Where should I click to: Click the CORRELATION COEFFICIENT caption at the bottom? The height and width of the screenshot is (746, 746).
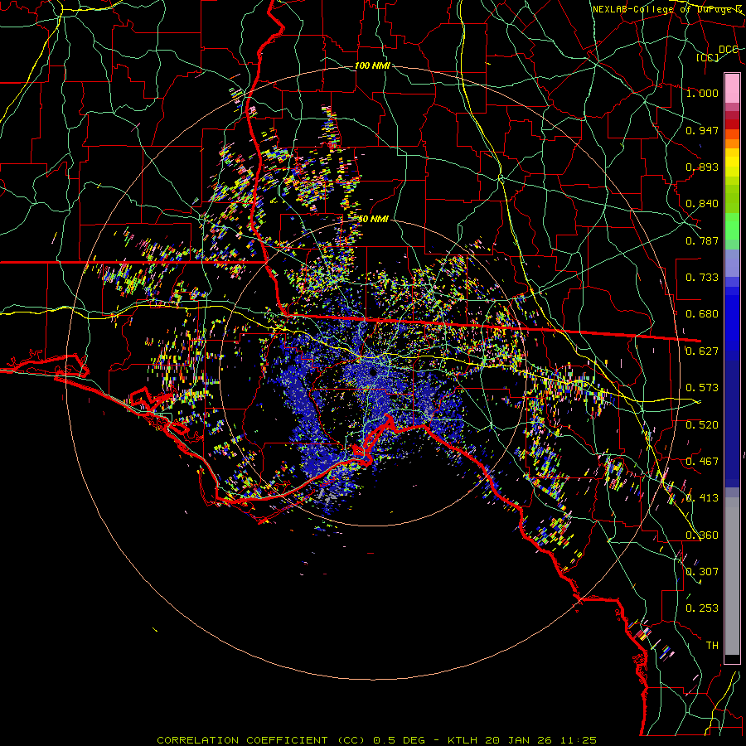point(376,740)
